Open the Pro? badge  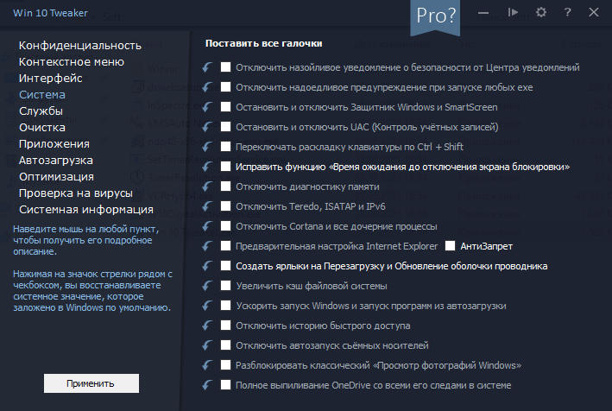pos(435,16)
